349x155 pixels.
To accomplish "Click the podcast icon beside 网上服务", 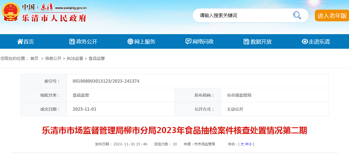I will click(x=130, y=42).
